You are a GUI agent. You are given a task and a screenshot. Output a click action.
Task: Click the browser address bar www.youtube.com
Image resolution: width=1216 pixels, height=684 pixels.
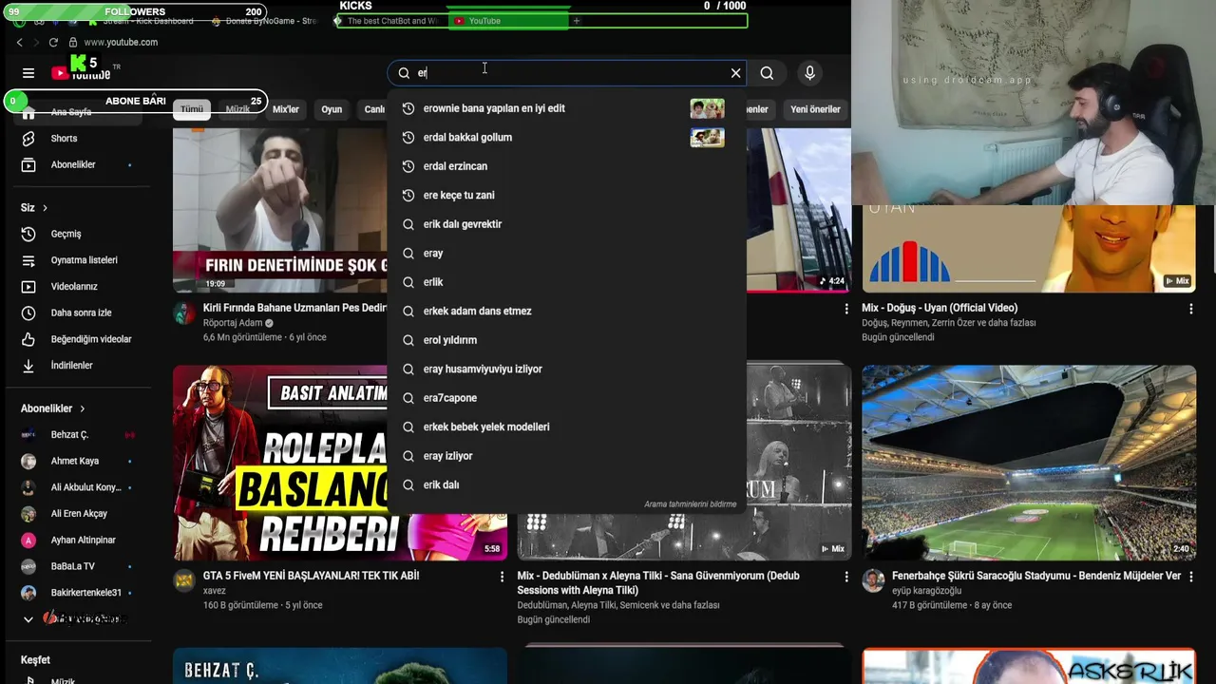point(121,43)
